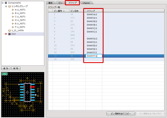
Task: Click the ピン名称 column header
Action: point(77,11)
